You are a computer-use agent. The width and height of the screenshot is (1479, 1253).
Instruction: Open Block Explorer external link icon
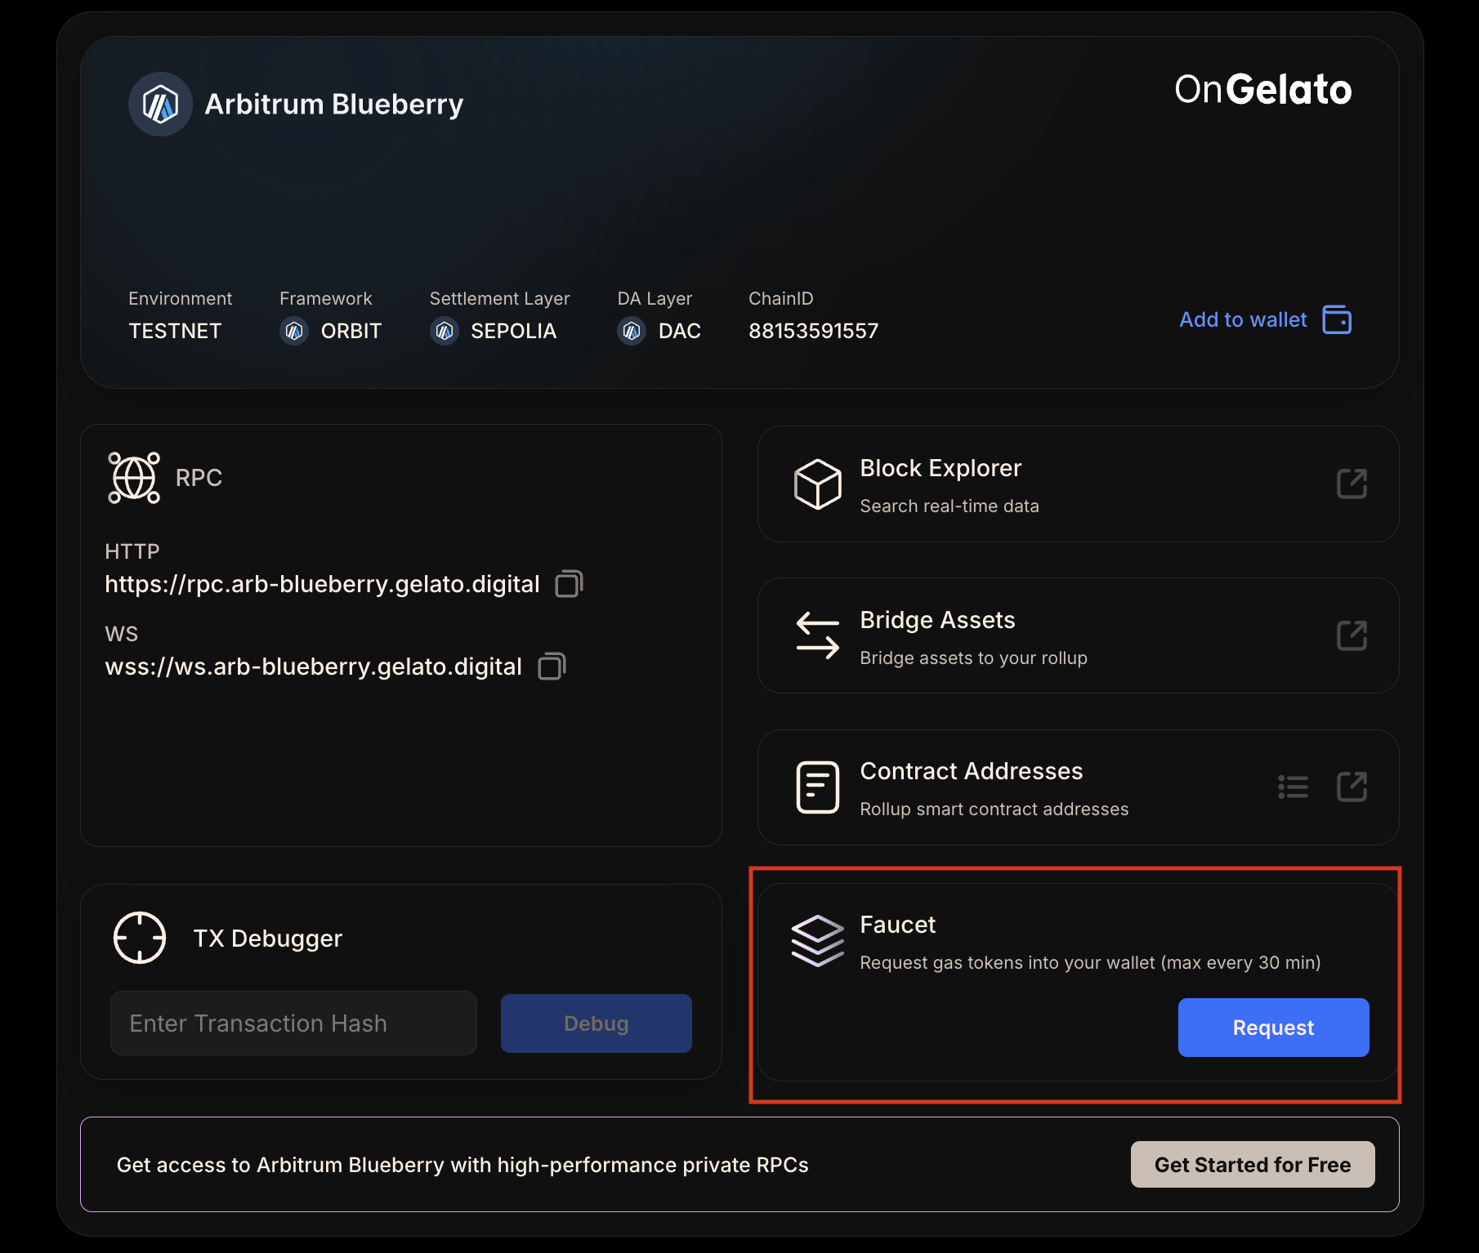[x=1352, y=484]
